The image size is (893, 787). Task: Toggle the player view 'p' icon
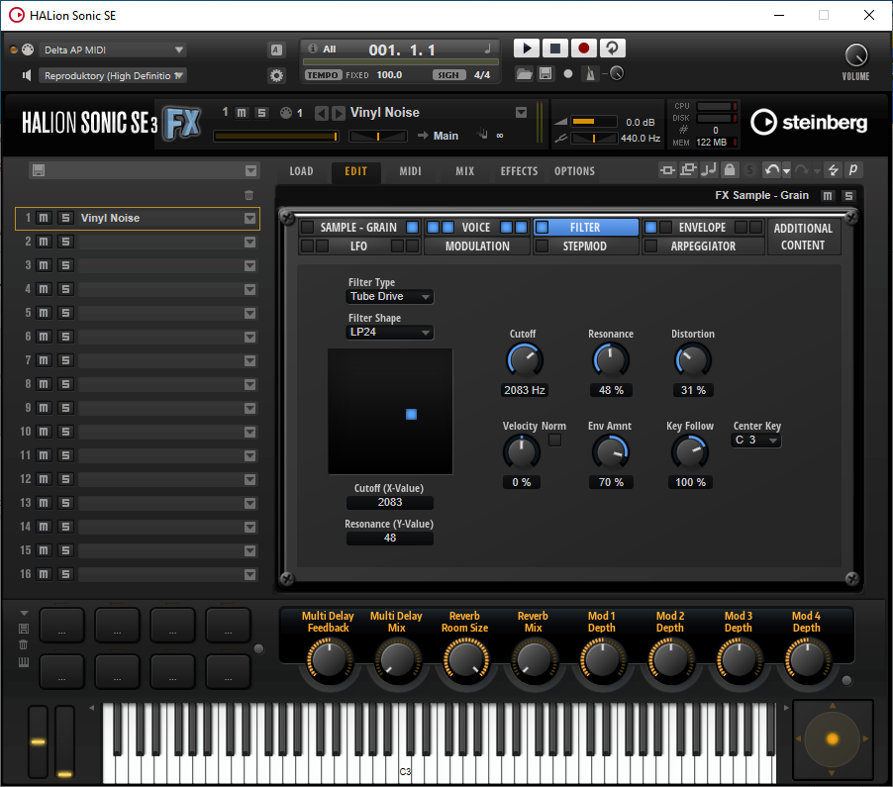(x=853, y=169)
